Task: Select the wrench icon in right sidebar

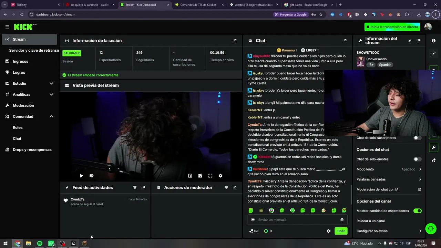Action: coord(433,147)
